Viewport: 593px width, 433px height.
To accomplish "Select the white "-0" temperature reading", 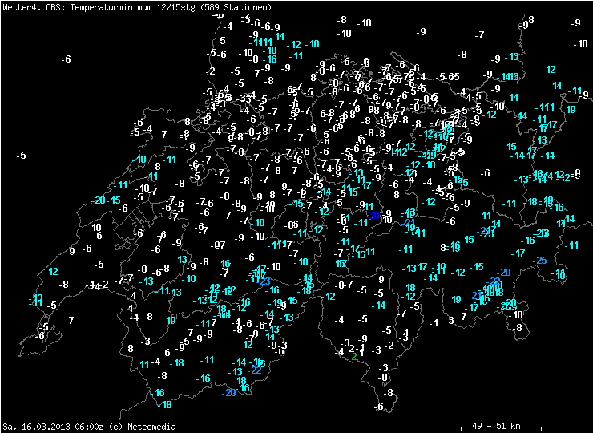I will [383, 378].
